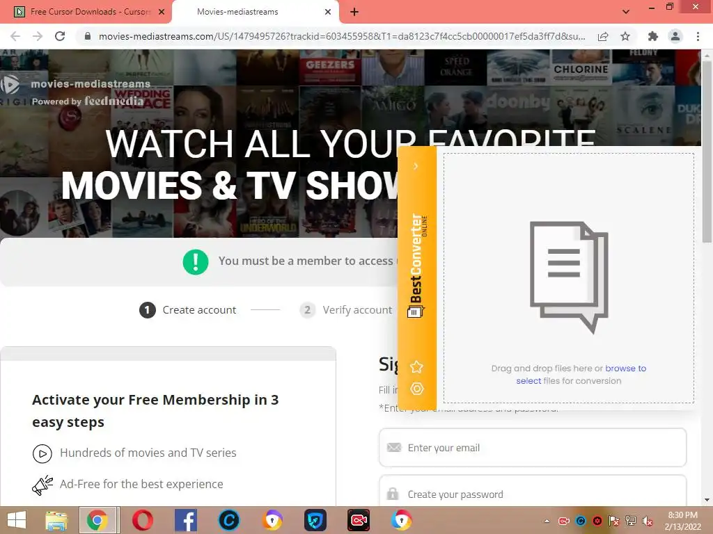Open the Extensions puzzle icon
Viewport: 713px width, 534px height.
(x=653, y=36)
